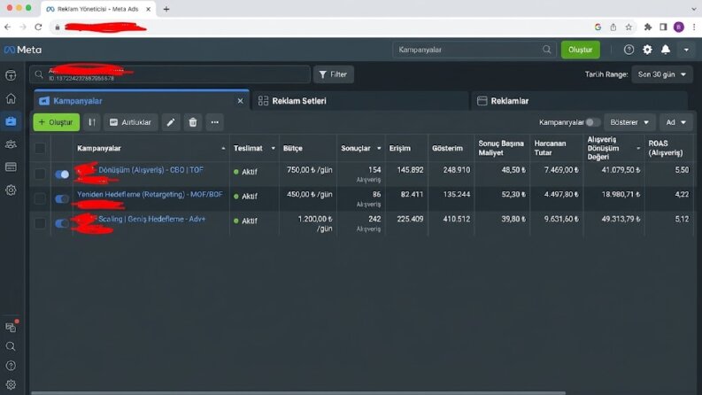702x395 pixels.
Task: Click the share icon in address bar
Action: [613, 27]
